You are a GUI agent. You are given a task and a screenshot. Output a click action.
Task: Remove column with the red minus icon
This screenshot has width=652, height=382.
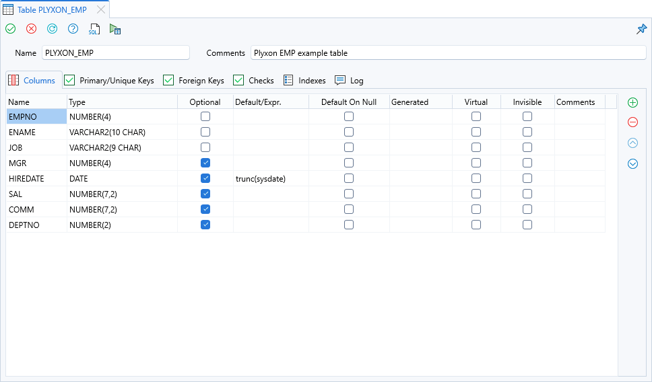click(632, 122)
